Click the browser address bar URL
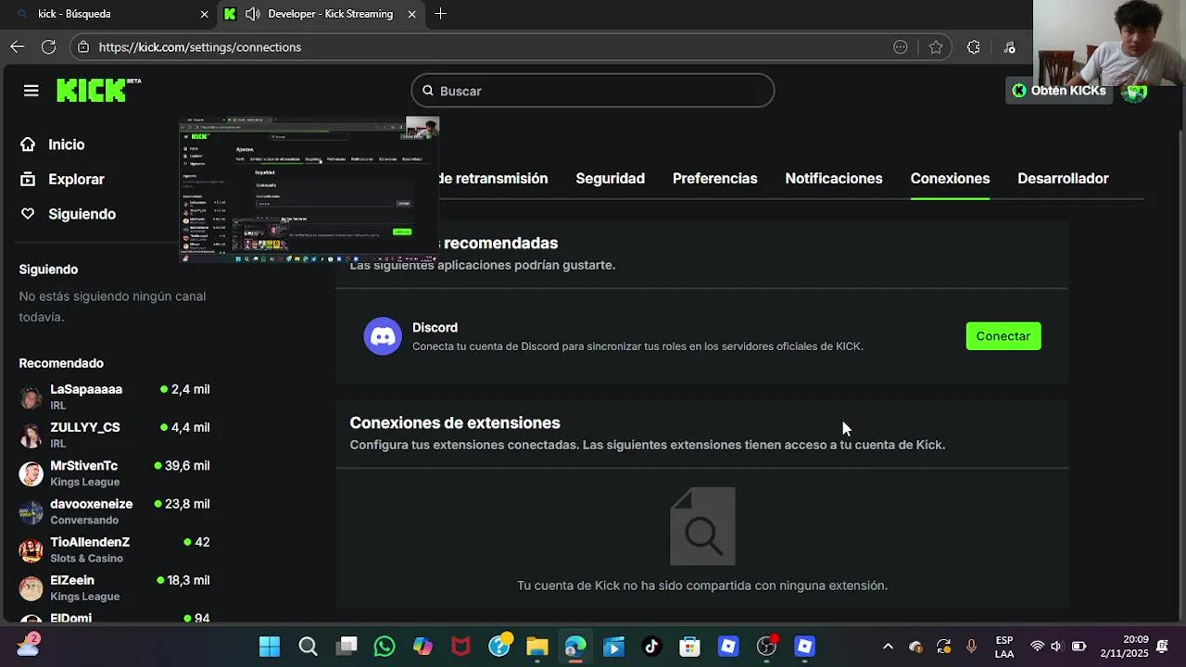The width and height of the screenshot is (1186, 667). [x=200, y=47]
